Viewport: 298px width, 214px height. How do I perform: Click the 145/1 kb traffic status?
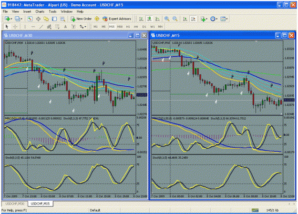pyautogui.click(x=272, y=210)
